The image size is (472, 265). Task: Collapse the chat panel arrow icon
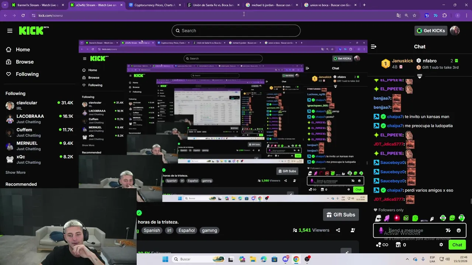click(x=374, y=46)
